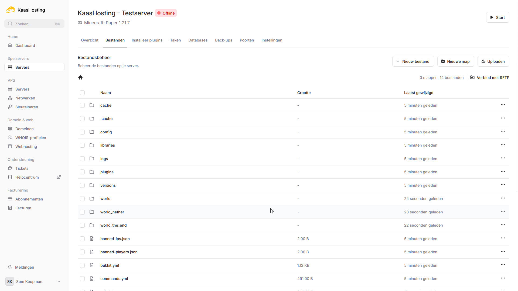Open Sleutelparen key icon in sidebar

coord(10,107)
